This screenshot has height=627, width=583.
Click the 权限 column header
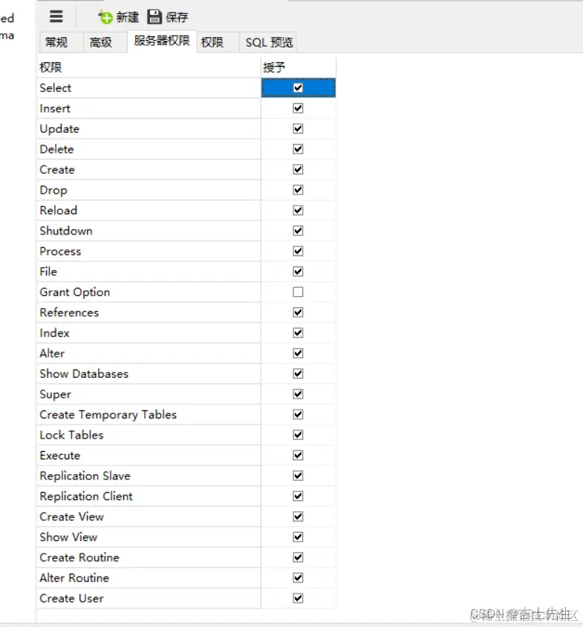(x=149, y=68)
